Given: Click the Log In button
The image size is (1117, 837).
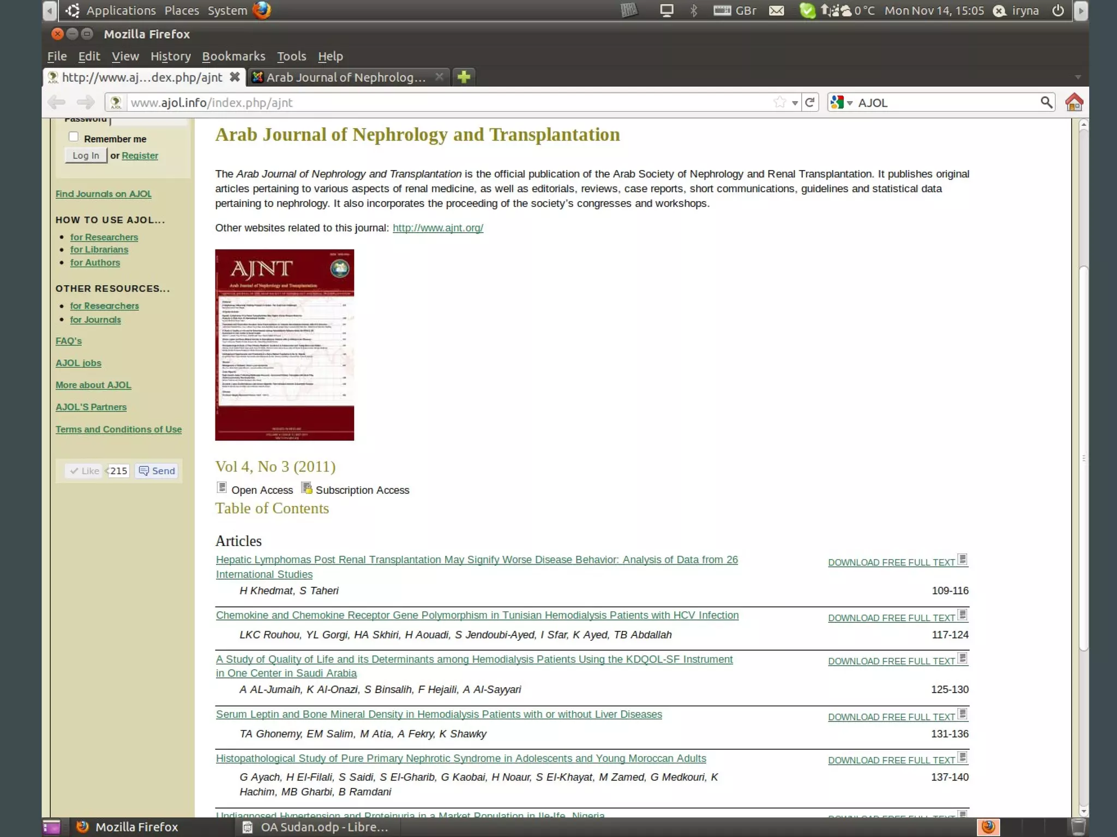Looking at the screenshot, I should click(x=86, y=155).
